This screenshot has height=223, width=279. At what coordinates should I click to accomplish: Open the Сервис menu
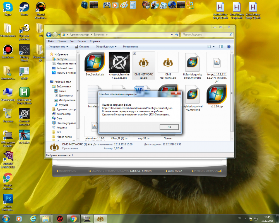pos(82,41)
